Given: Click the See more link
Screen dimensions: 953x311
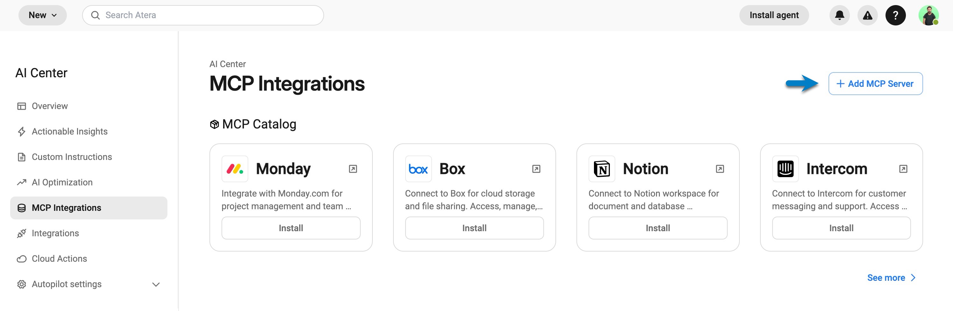Looking at the screenshot, I should point(891,278).
